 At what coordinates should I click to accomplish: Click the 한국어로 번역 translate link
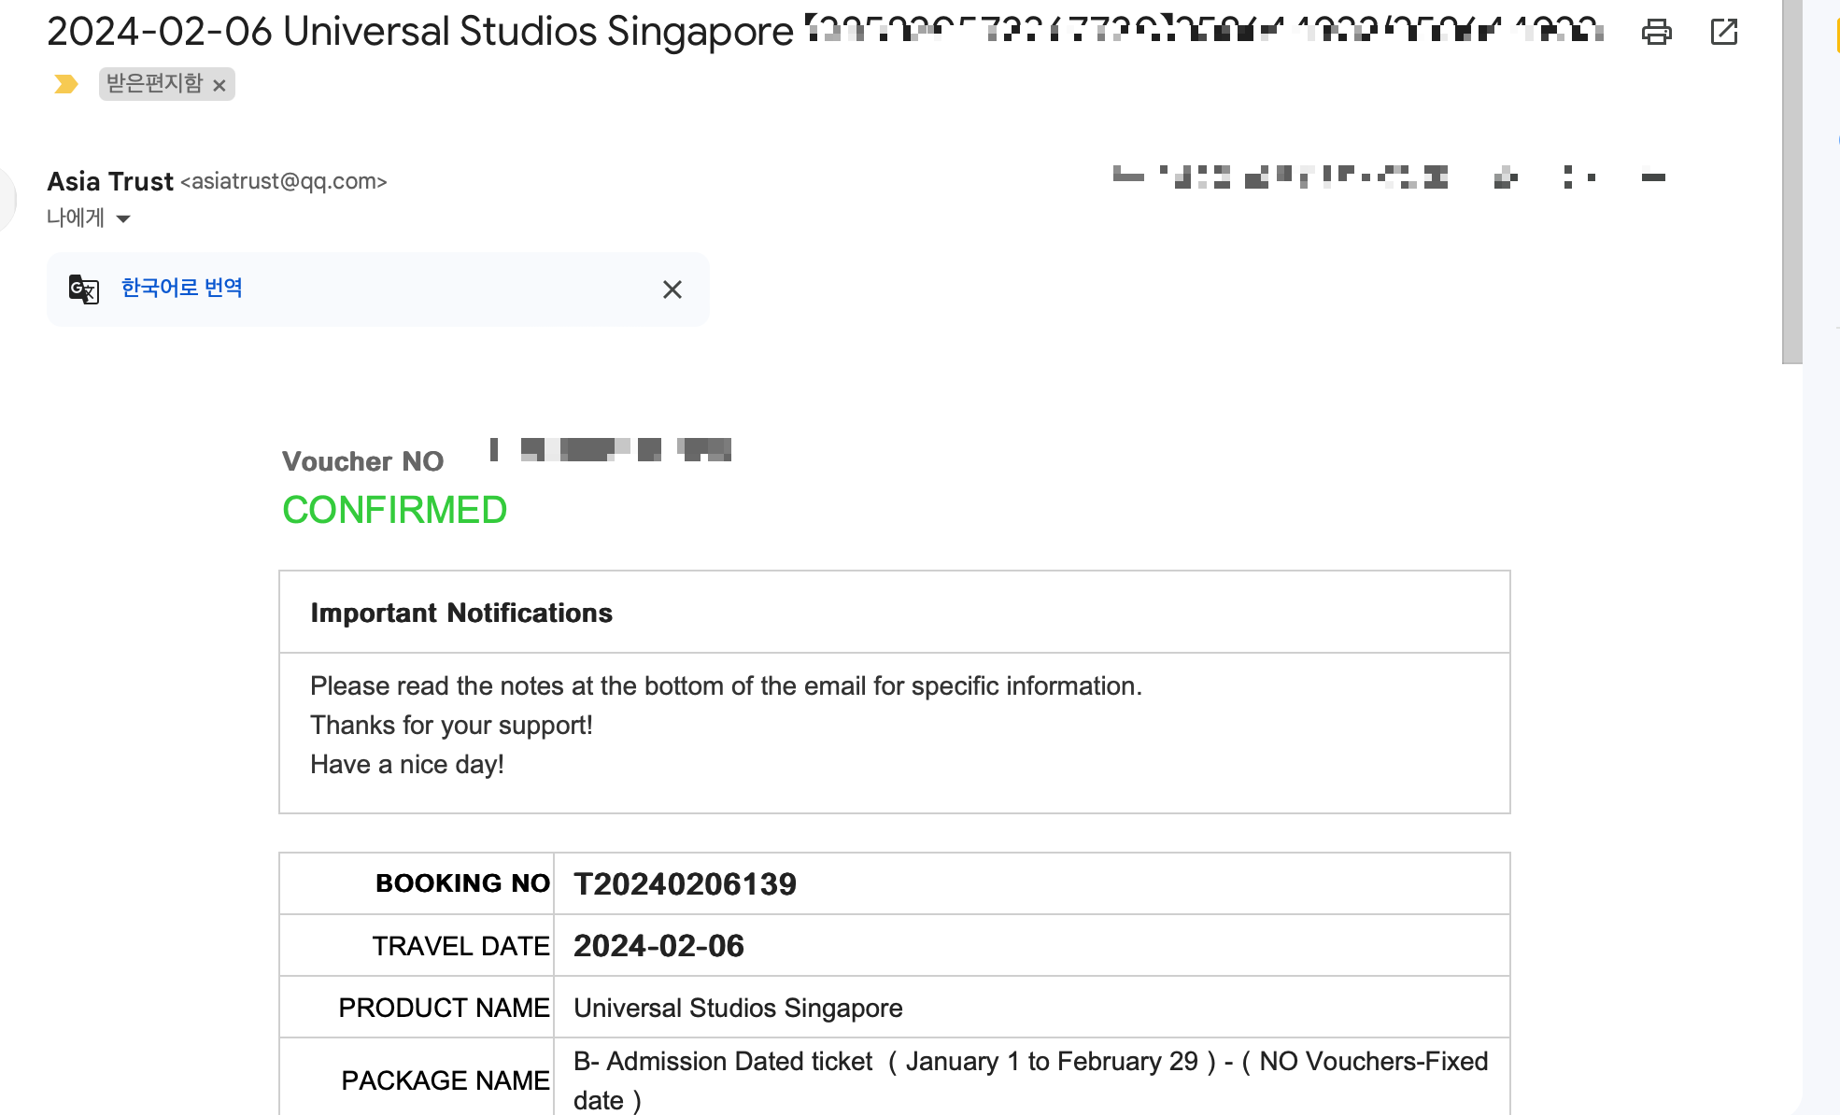point(182,288)
